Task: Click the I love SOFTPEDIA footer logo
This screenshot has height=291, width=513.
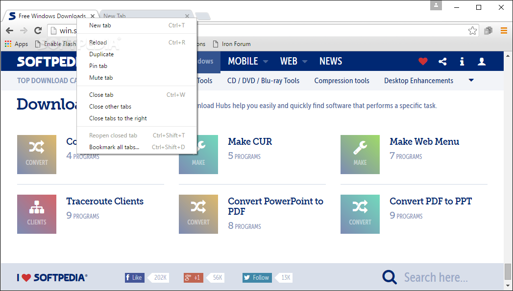Action: 52,278
